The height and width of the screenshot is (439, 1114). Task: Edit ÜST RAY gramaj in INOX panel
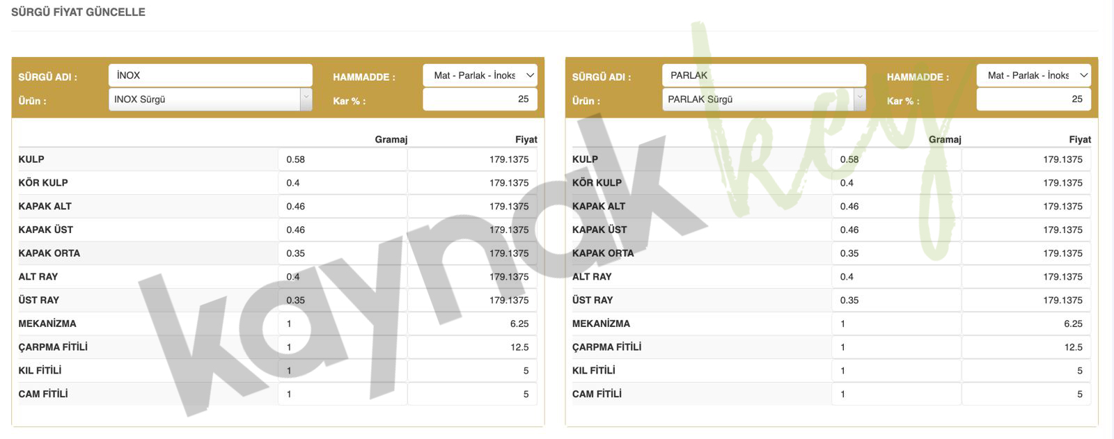tap(343, 301)
